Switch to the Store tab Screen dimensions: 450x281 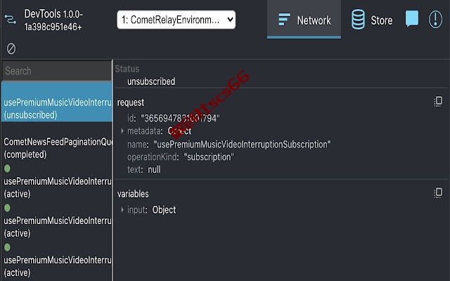coord(372,20)
